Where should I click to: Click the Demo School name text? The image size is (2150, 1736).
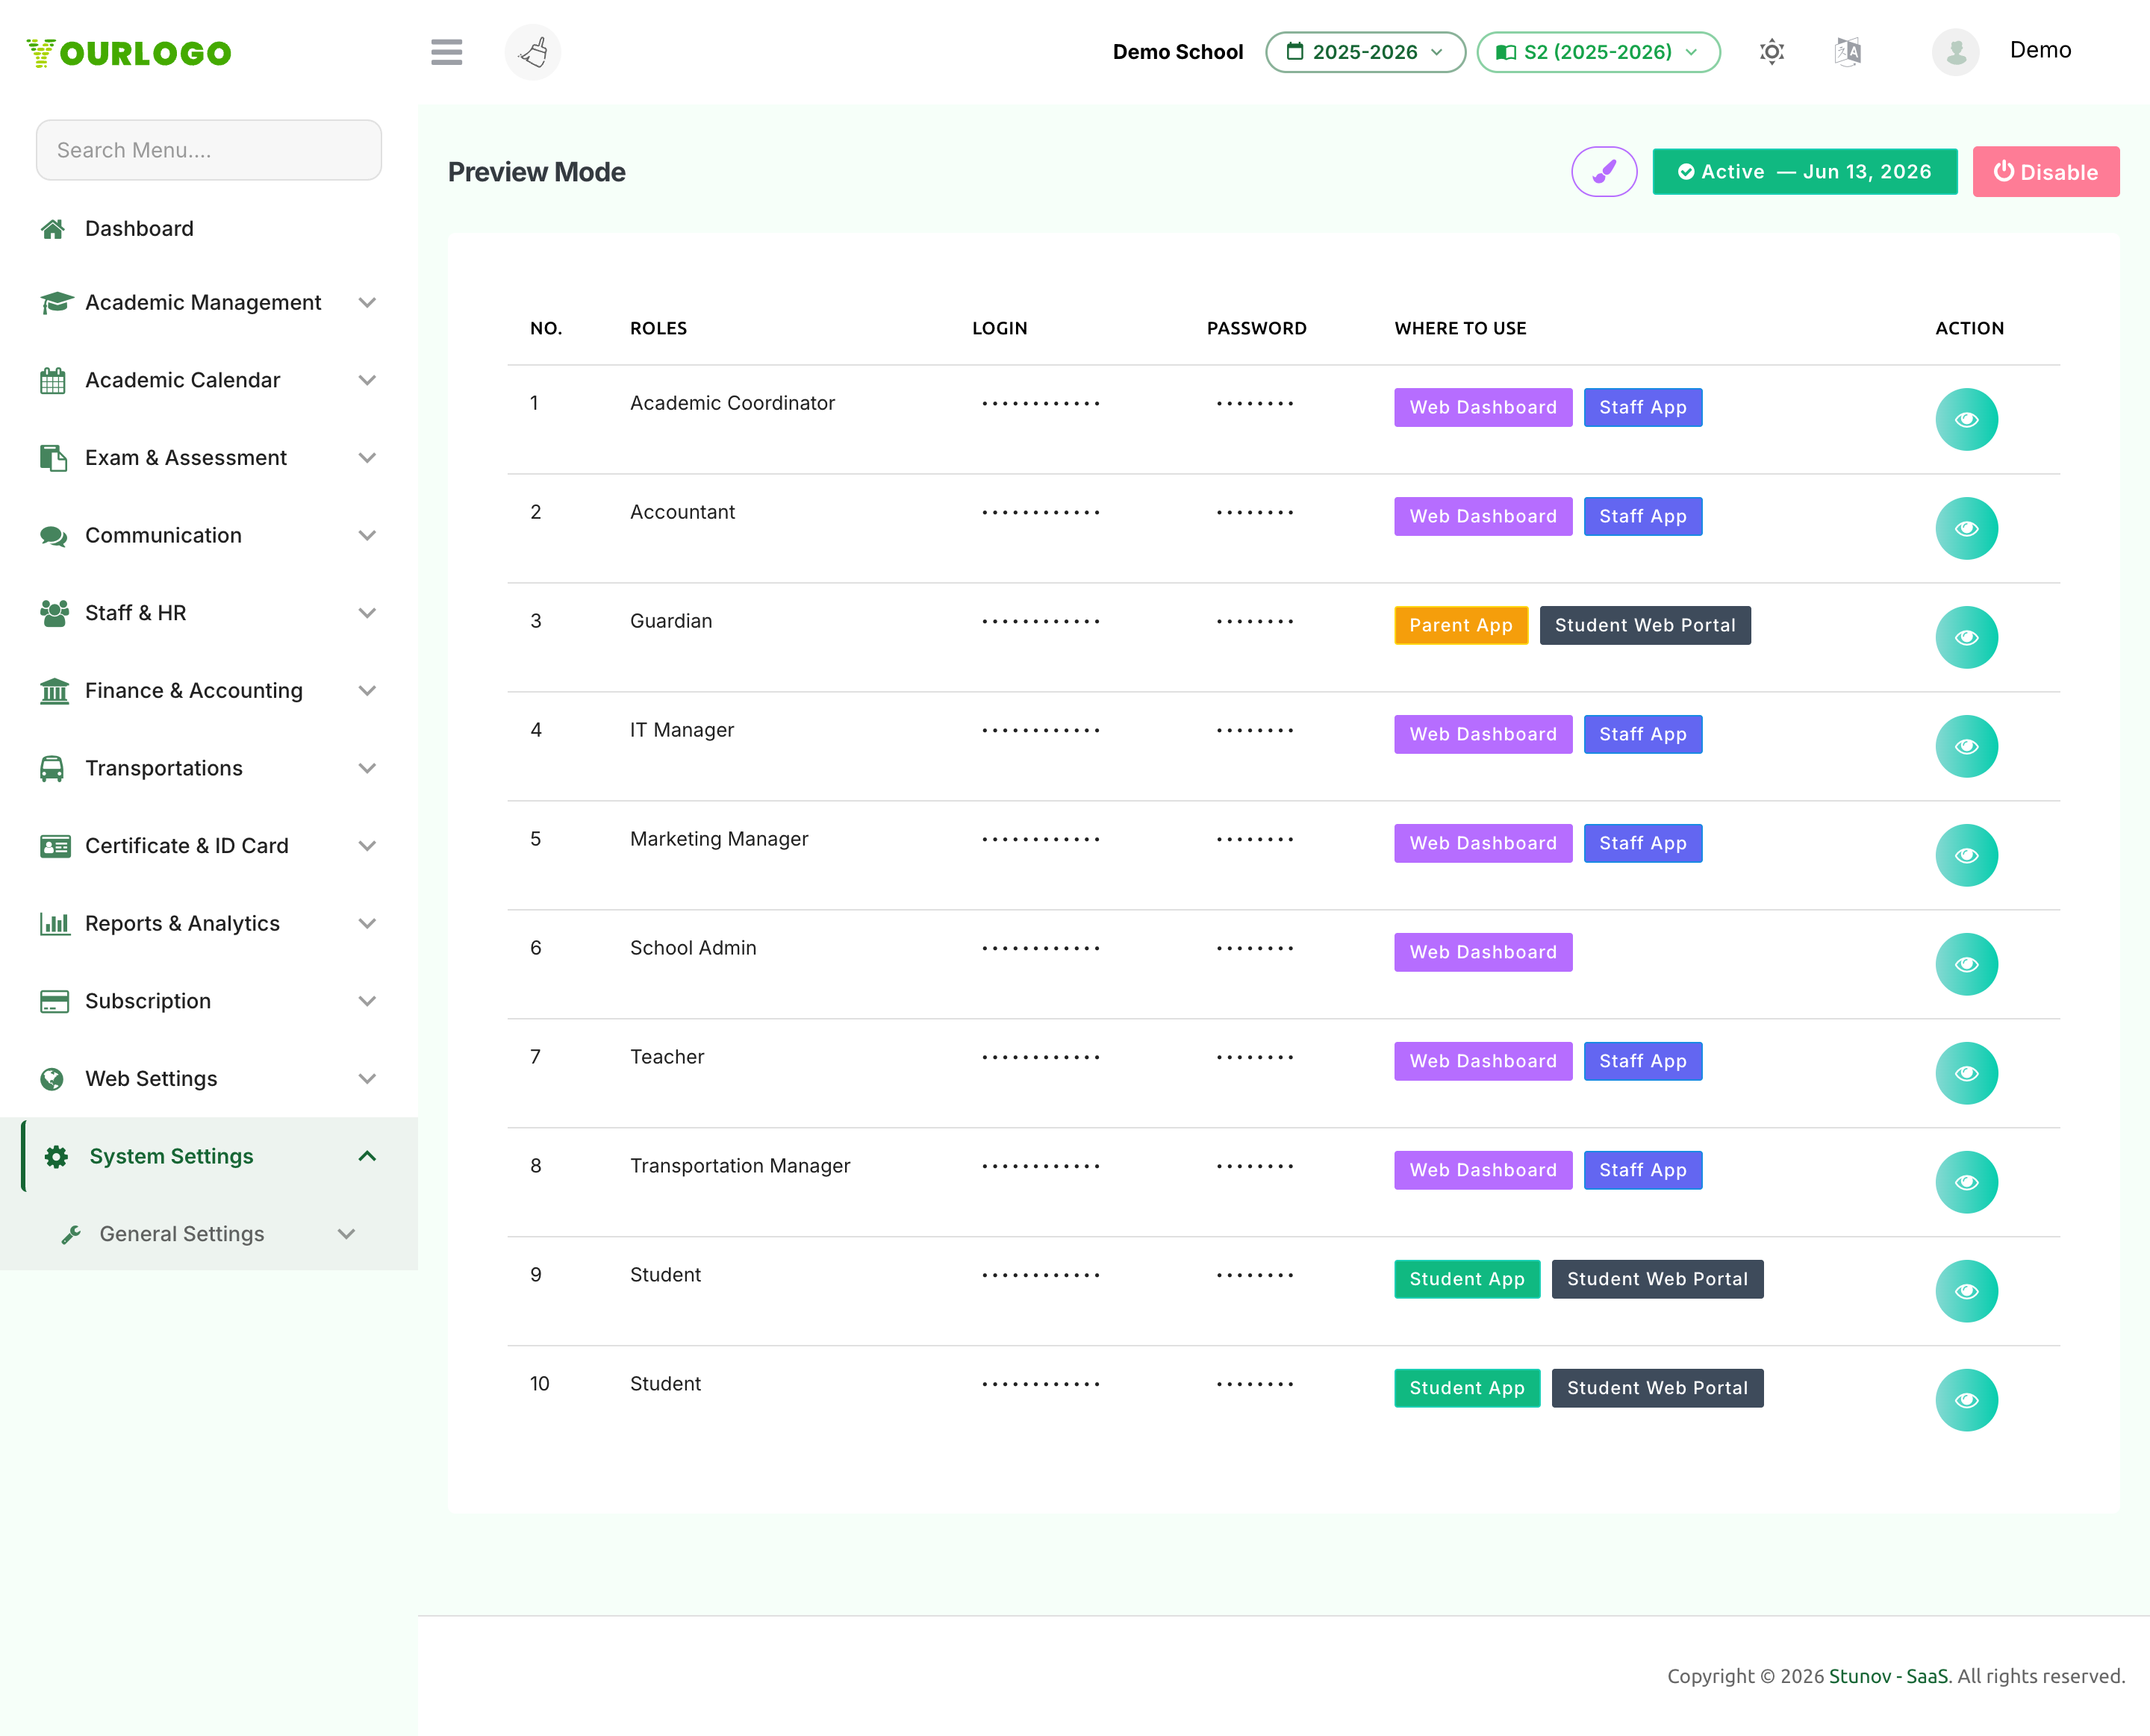point(1177,52)
